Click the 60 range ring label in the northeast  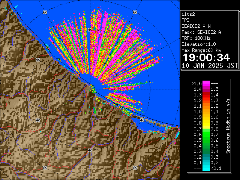pos(135,12)
